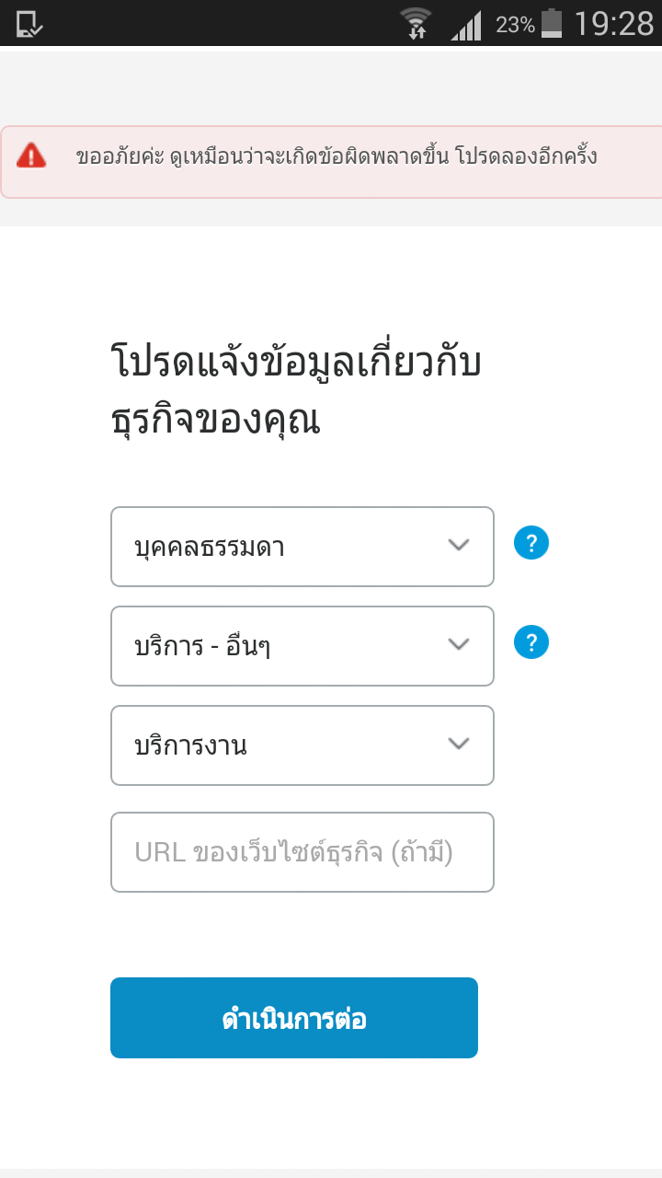The width and height of the screenshot is (662, 1178).
Task: Tap the โปรดแจ้งข้อมูลเกี่ยวกับธุรกิจของคุณ heading
Action: pyautogui.click(x=296, y=391)
